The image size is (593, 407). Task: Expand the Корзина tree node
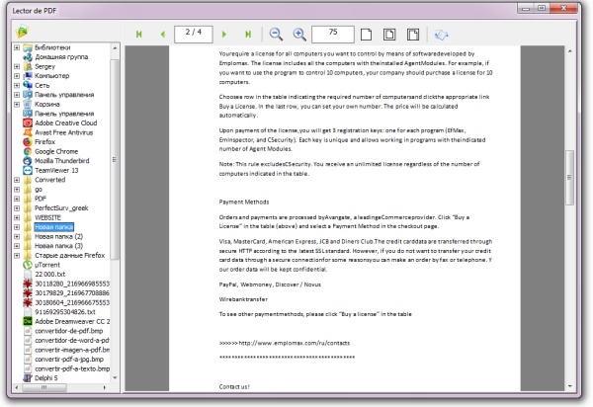[x=17, y=105]
